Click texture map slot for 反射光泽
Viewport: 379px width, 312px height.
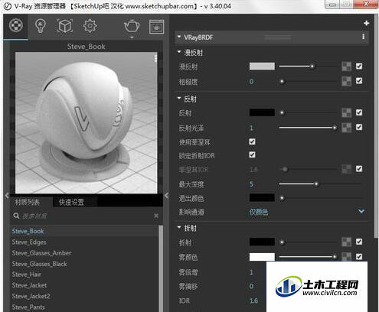pos(346,128)
